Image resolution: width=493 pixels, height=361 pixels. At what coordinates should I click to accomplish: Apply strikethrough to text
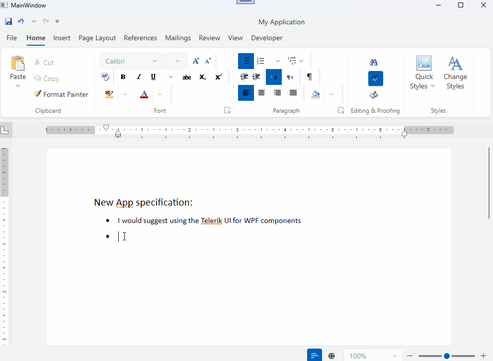186,77
